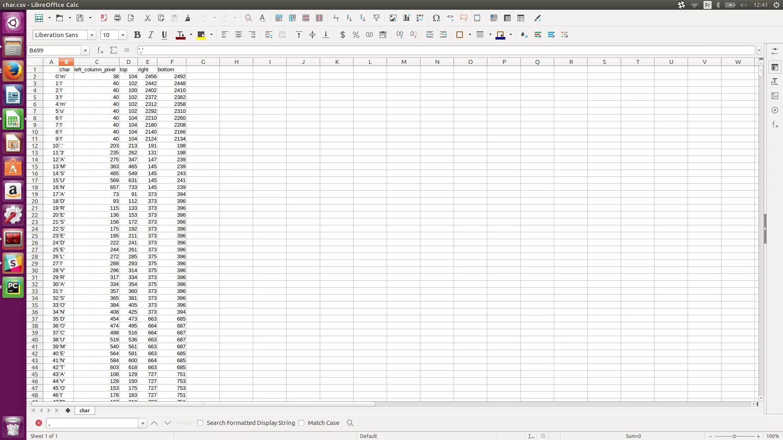This screenshot has width=783, height=440.
Task: Open the Special Character omega icon
Action: 436,18
